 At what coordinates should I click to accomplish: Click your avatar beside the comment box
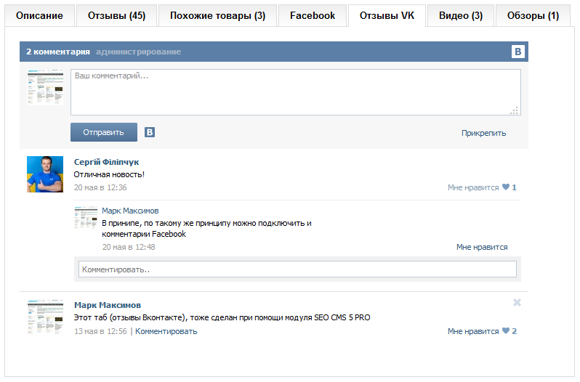(x=45, y=87)
